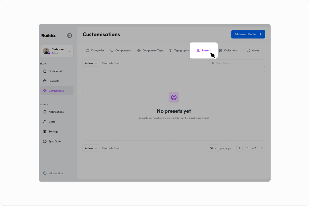Collapse the sidebar with the panel icon
The image size is (309, 206).
69,35
